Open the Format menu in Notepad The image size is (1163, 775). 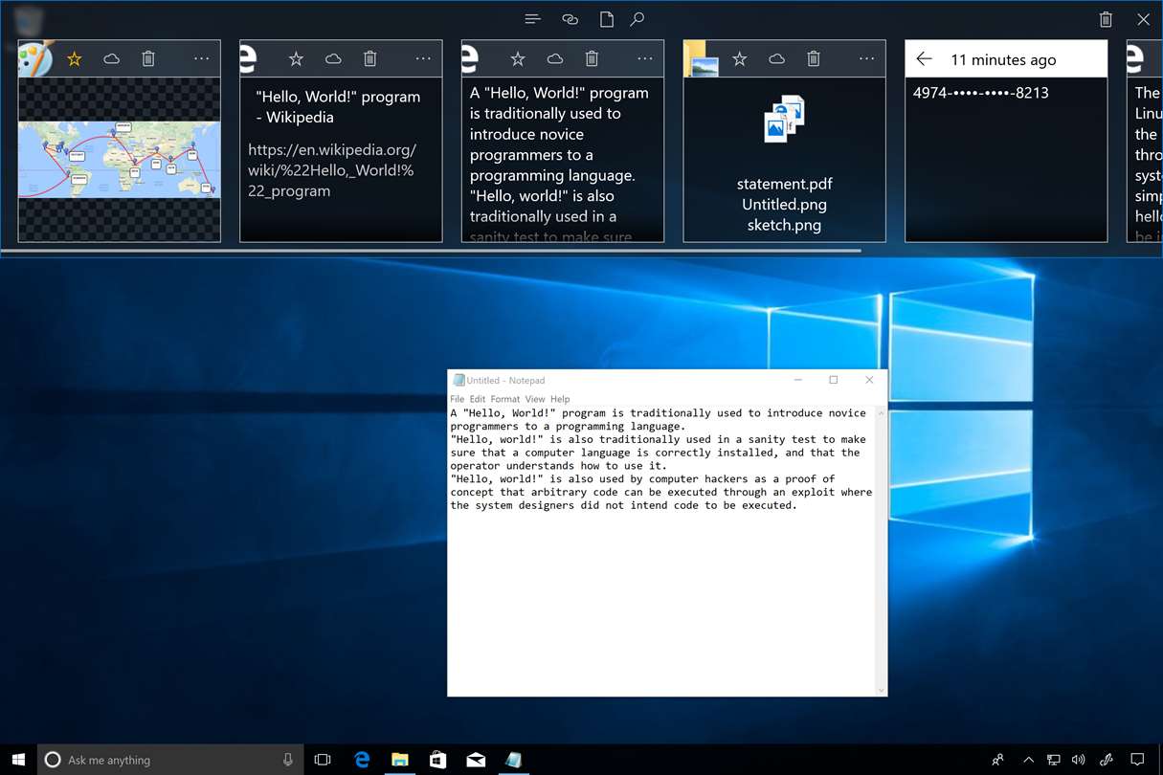point(504,399)
